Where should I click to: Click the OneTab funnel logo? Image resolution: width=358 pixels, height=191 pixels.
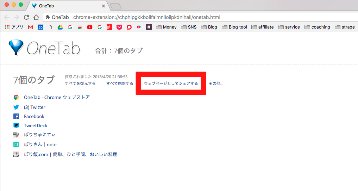pos(16,48)
